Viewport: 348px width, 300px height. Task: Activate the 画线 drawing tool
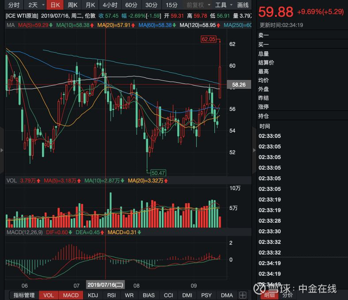pos(243,5)
